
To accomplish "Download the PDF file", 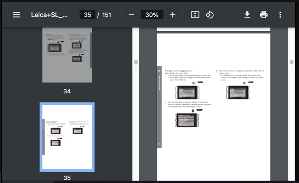I will (247, 15).
